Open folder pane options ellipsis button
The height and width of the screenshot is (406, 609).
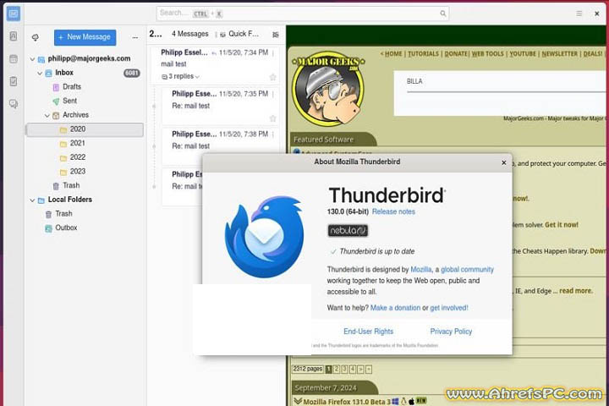point(134,38)
